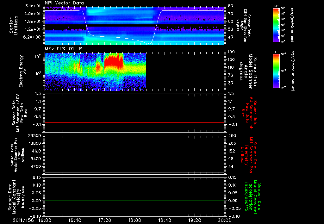Click the "23500" scanner position tick label
The width and height of the screenshot is (324, 224).
34,136
